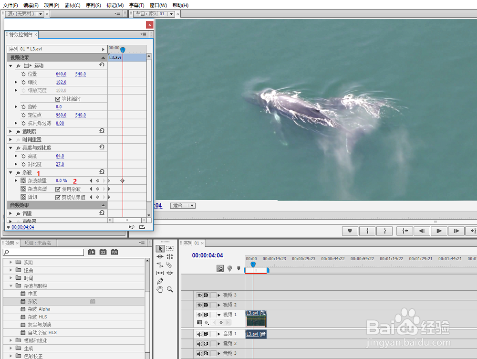The width and height of the screenshot is (477, 359).
Task: Add marker in program monitor controls
Action: tap(350, 231)
